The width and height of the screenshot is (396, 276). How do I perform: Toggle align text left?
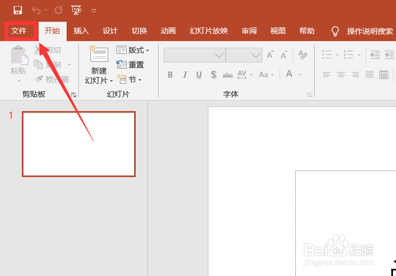[x=327, y=75]
